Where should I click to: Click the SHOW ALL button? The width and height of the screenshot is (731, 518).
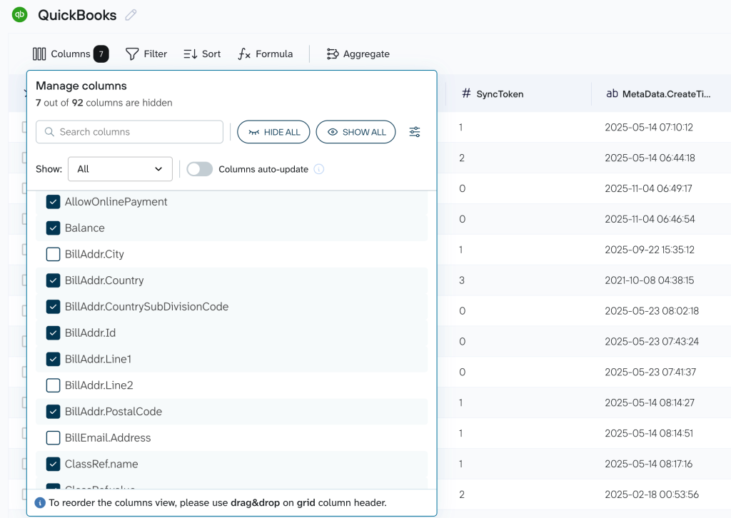tap(356, 131)
